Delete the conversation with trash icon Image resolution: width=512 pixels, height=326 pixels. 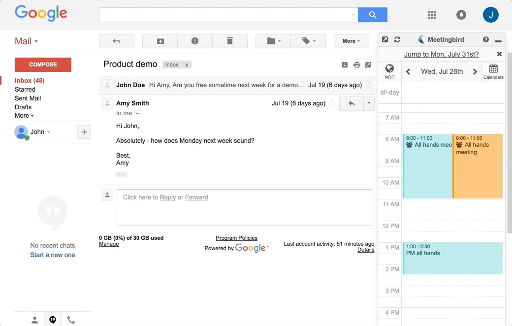tap(230, 41)
